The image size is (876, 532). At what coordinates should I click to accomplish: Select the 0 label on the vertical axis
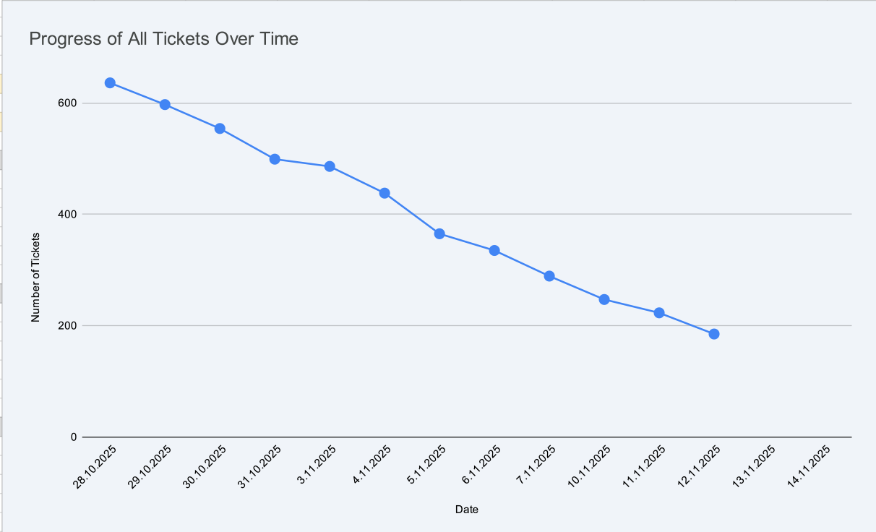(x=73, y=437)
